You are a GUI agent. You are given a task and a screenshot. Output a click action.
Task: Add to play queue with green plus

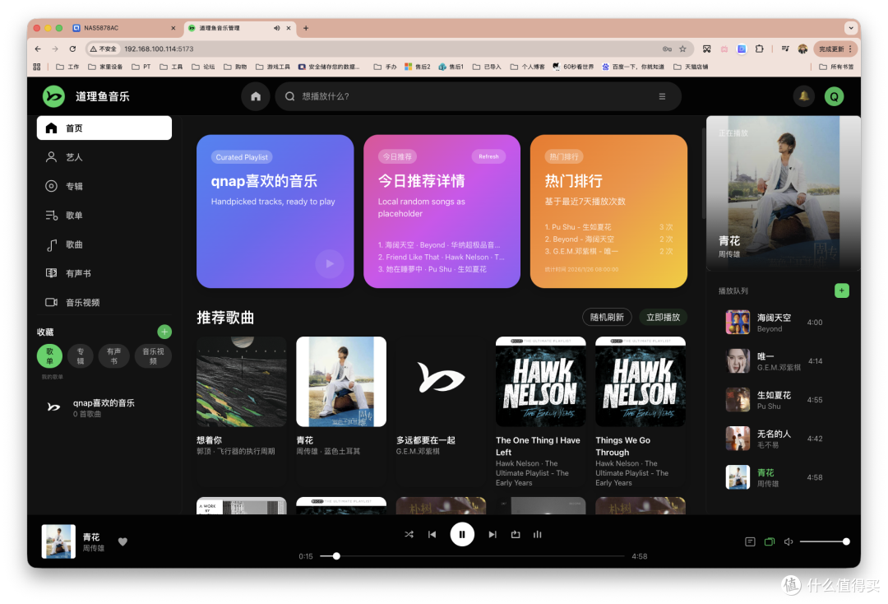click(x=842, y=290)
